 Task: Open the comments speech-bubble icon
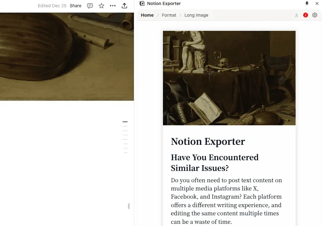[90, 5]
